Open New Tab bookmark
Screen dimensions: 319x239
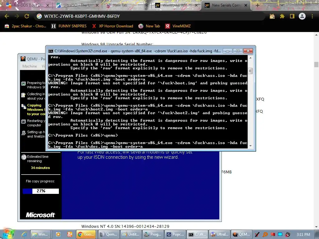coord(149,26)
